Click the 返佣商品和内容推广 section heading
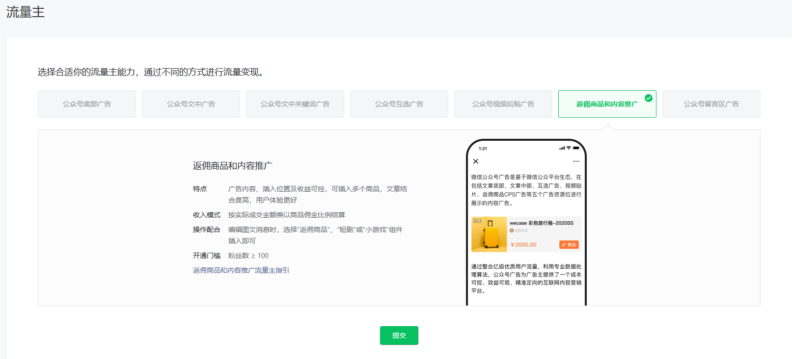 click(233, 166)
